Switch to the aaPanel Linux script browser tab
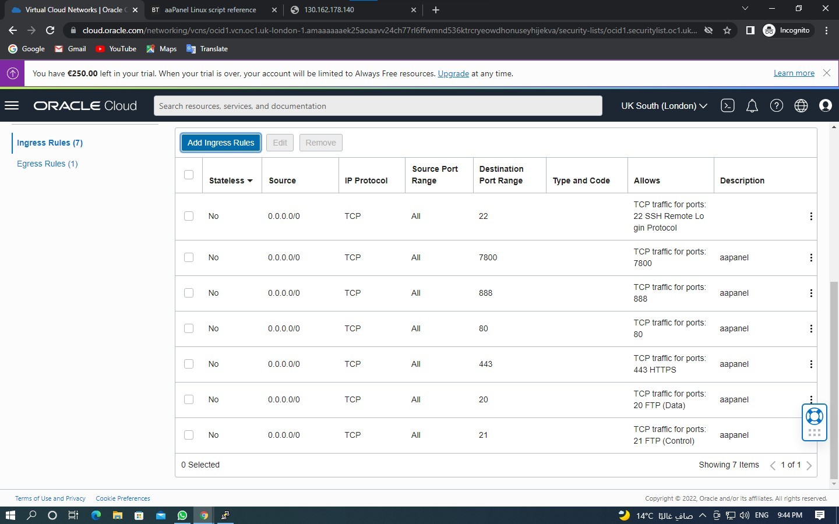The height and width of the screenshot is (524, 839). [210, 10]
